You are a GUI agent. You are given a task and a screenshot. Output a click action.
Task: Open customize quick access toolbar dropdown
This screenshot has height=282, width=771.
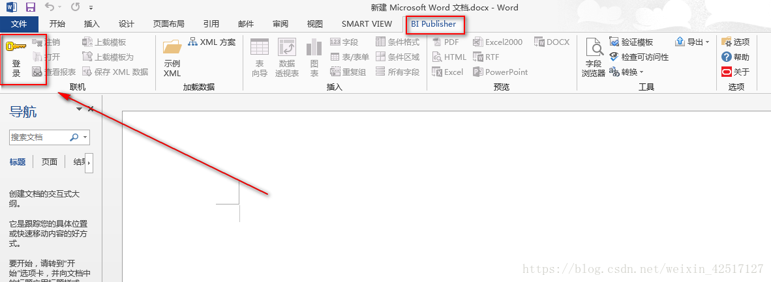coord(91,8)
